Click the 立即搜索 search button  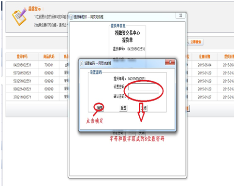point(195,42)
